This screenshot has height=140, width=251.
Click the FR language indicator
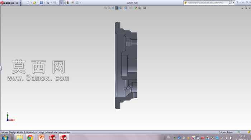168,137
